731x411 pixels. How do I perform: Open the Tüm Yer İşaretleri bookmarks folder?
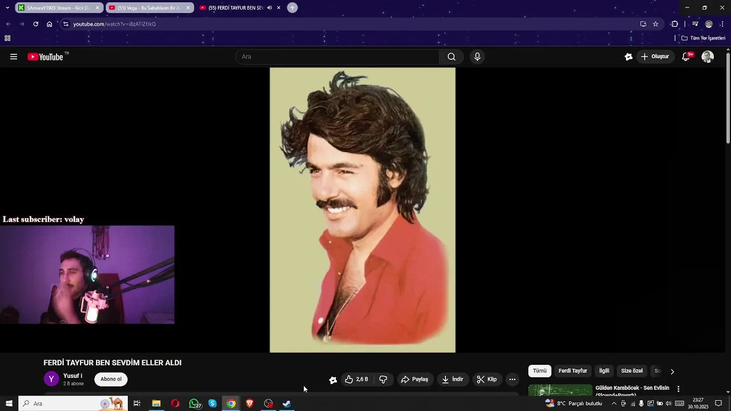pyautogui.click(x=703, y=38)
